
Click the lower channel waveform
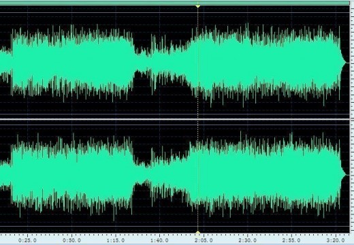click(x=175, y=176)
